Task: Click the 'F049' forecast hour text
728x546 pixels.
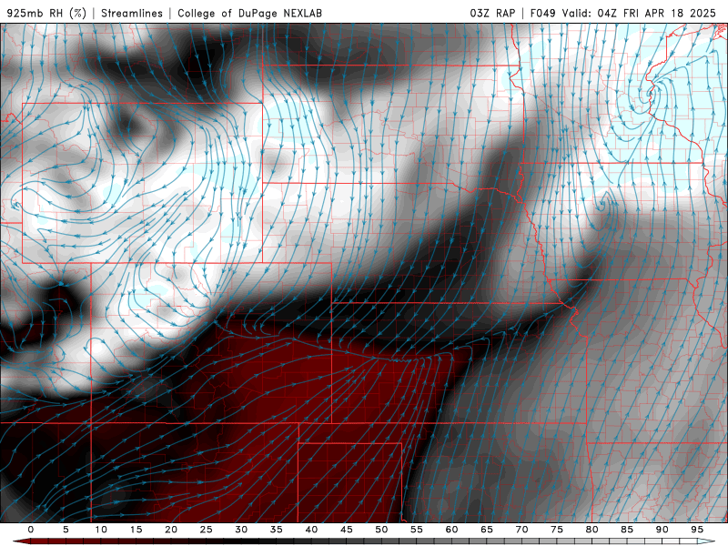Action: 542,13
